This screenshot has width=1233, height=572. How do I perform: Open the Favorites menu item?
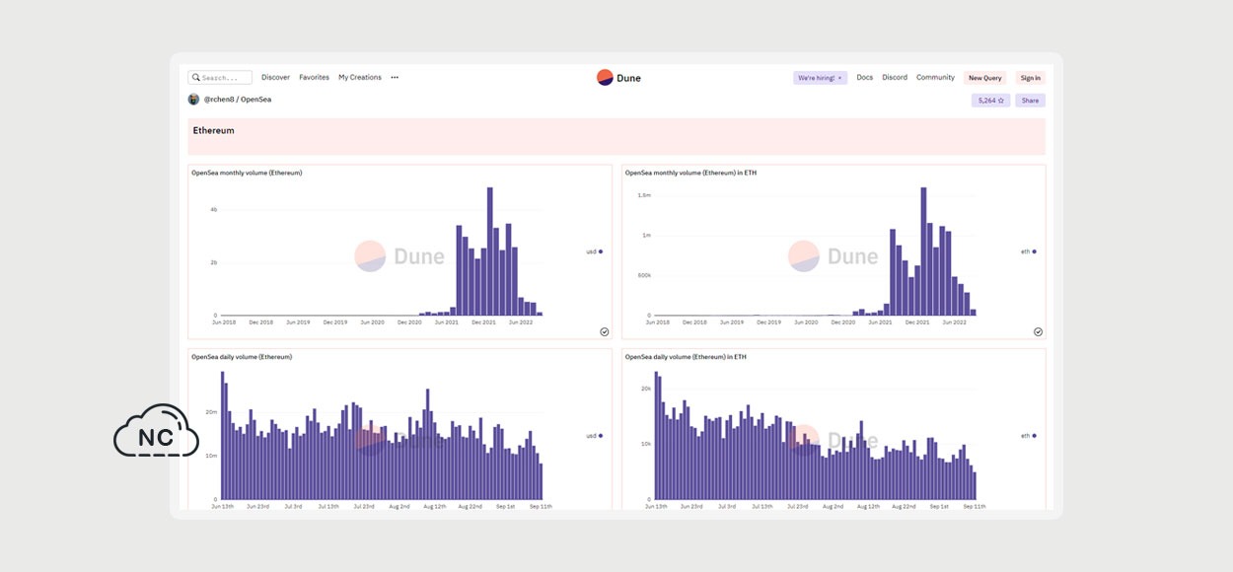tap(314, 77)
